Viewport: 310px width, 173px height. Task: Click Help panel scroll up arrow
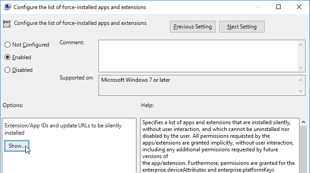tap(304, 122)
